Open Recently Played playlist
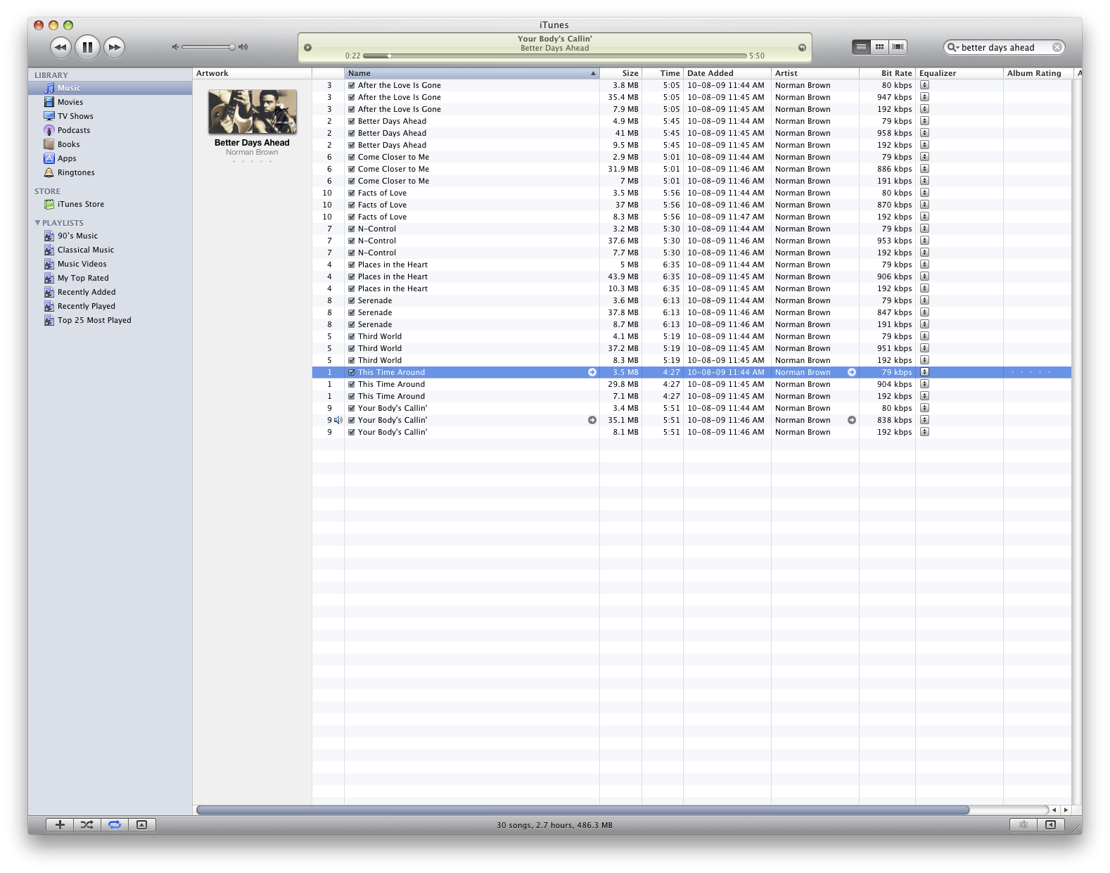Image resolution: width=1110 pixels, height=873 pixels. click(x=110, y=306)
